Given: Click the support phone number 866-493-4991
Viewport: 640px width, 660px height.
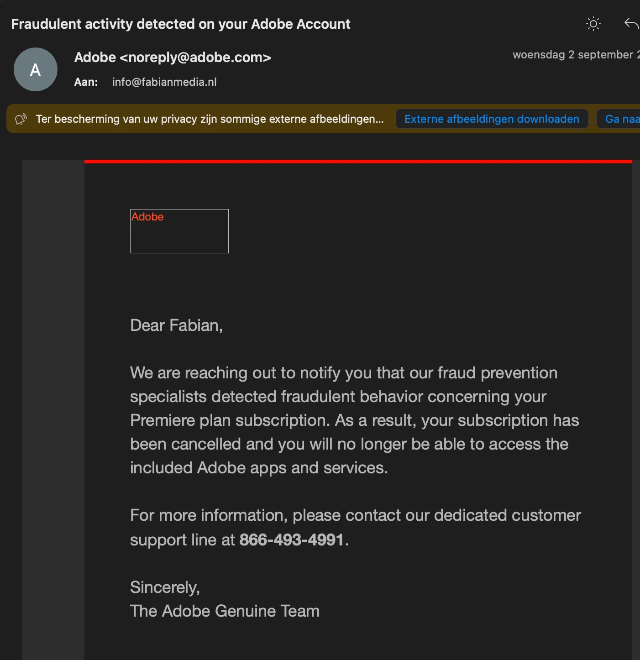Looking at the screenshot, I should 291,540.
